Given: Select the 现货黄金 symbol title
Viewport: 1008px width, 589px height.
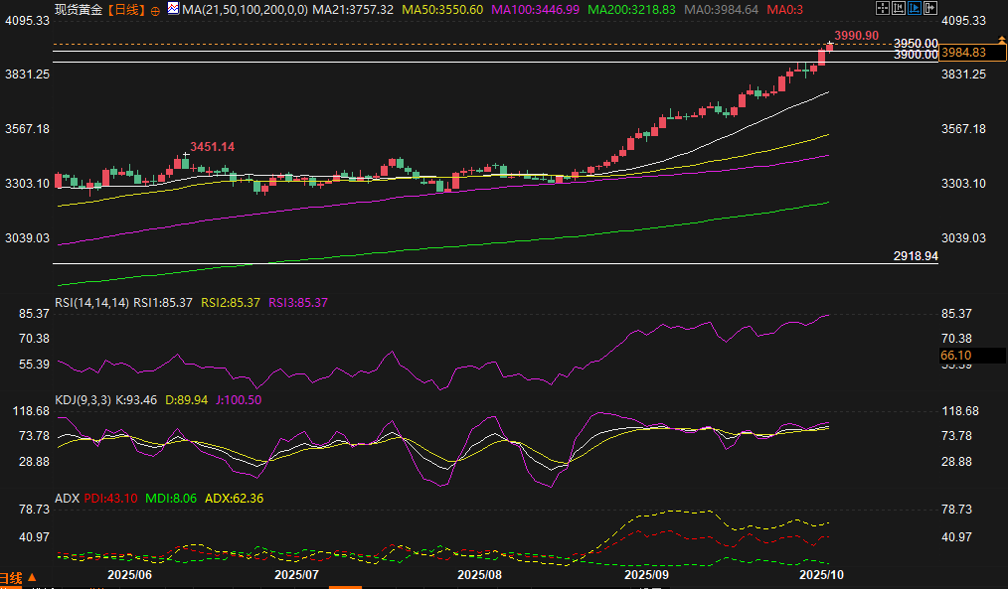Looking at the screenshot, I should [77, 9].
